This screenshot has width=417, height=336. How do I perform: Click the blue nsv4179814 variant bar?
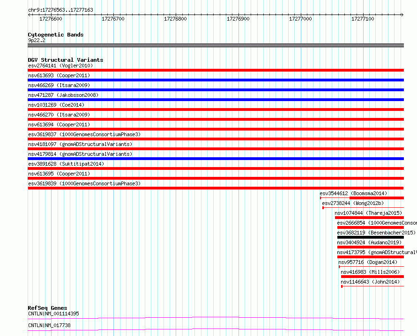216,159
